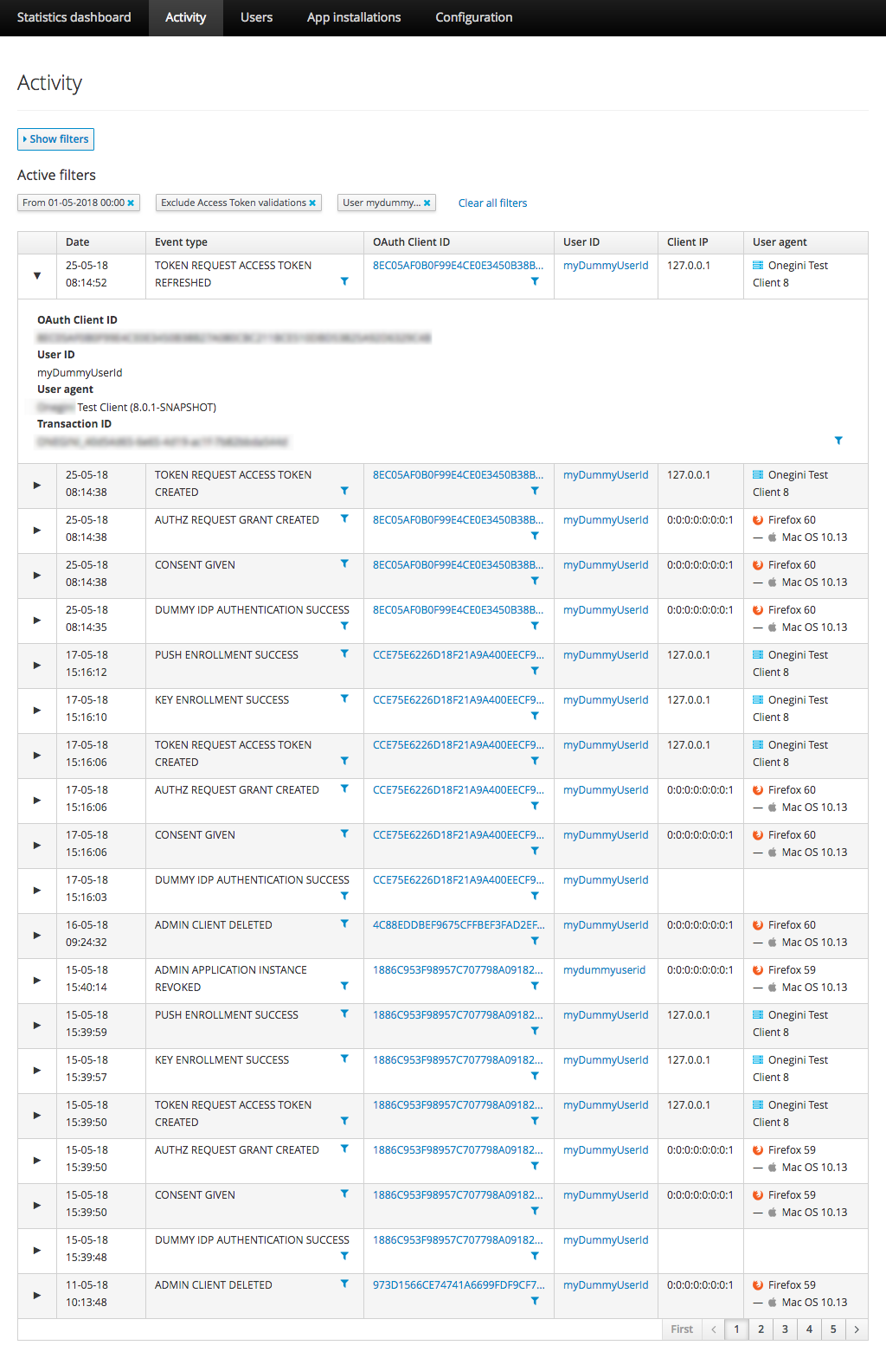Image resolution: width=886 pixels, height=1358 pixels.
Task: Filter CONSENT GIVEN event dated 25-05-18
Action: click(344, 563)
